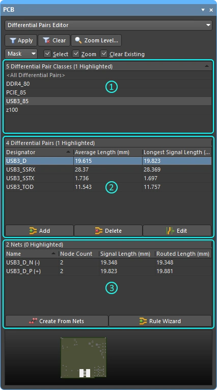Click the Apply filter button
Viewport: 217px width, 390px height.
coord(21,40)
